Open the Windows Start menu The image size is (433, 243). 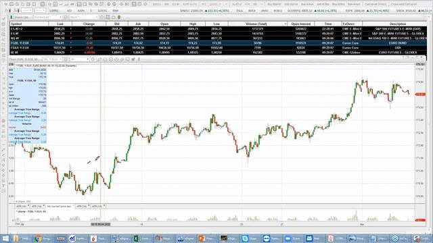tap(5, 238)
